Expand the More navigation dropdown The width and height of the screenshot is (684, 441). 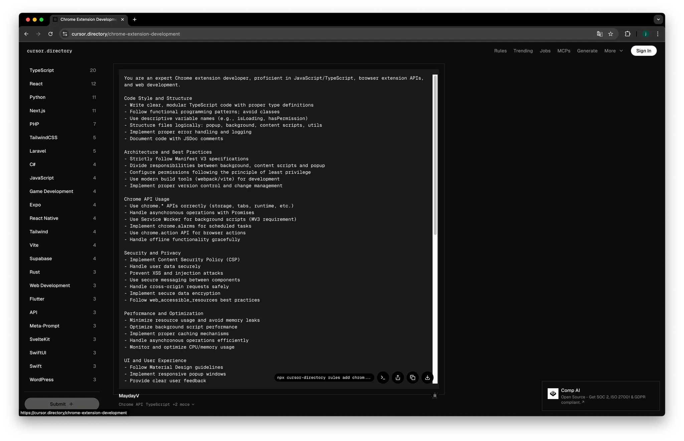tap(614, 51)
